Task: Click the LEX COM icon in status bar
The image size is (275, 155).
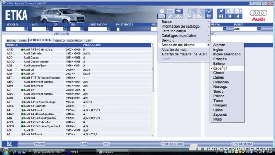Action: click(10, 144)
